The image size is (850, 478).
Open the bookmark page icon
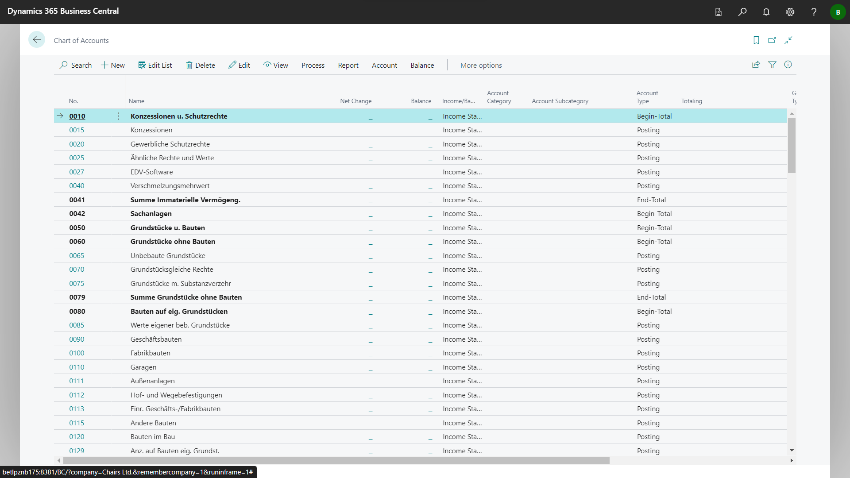[x=756, y=40]
